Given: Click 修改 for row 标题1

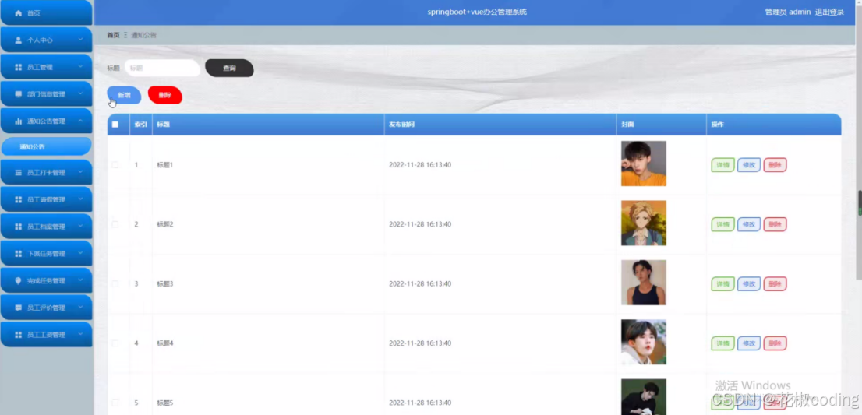Looking at the screenshot, I should [x=749, y=165].
